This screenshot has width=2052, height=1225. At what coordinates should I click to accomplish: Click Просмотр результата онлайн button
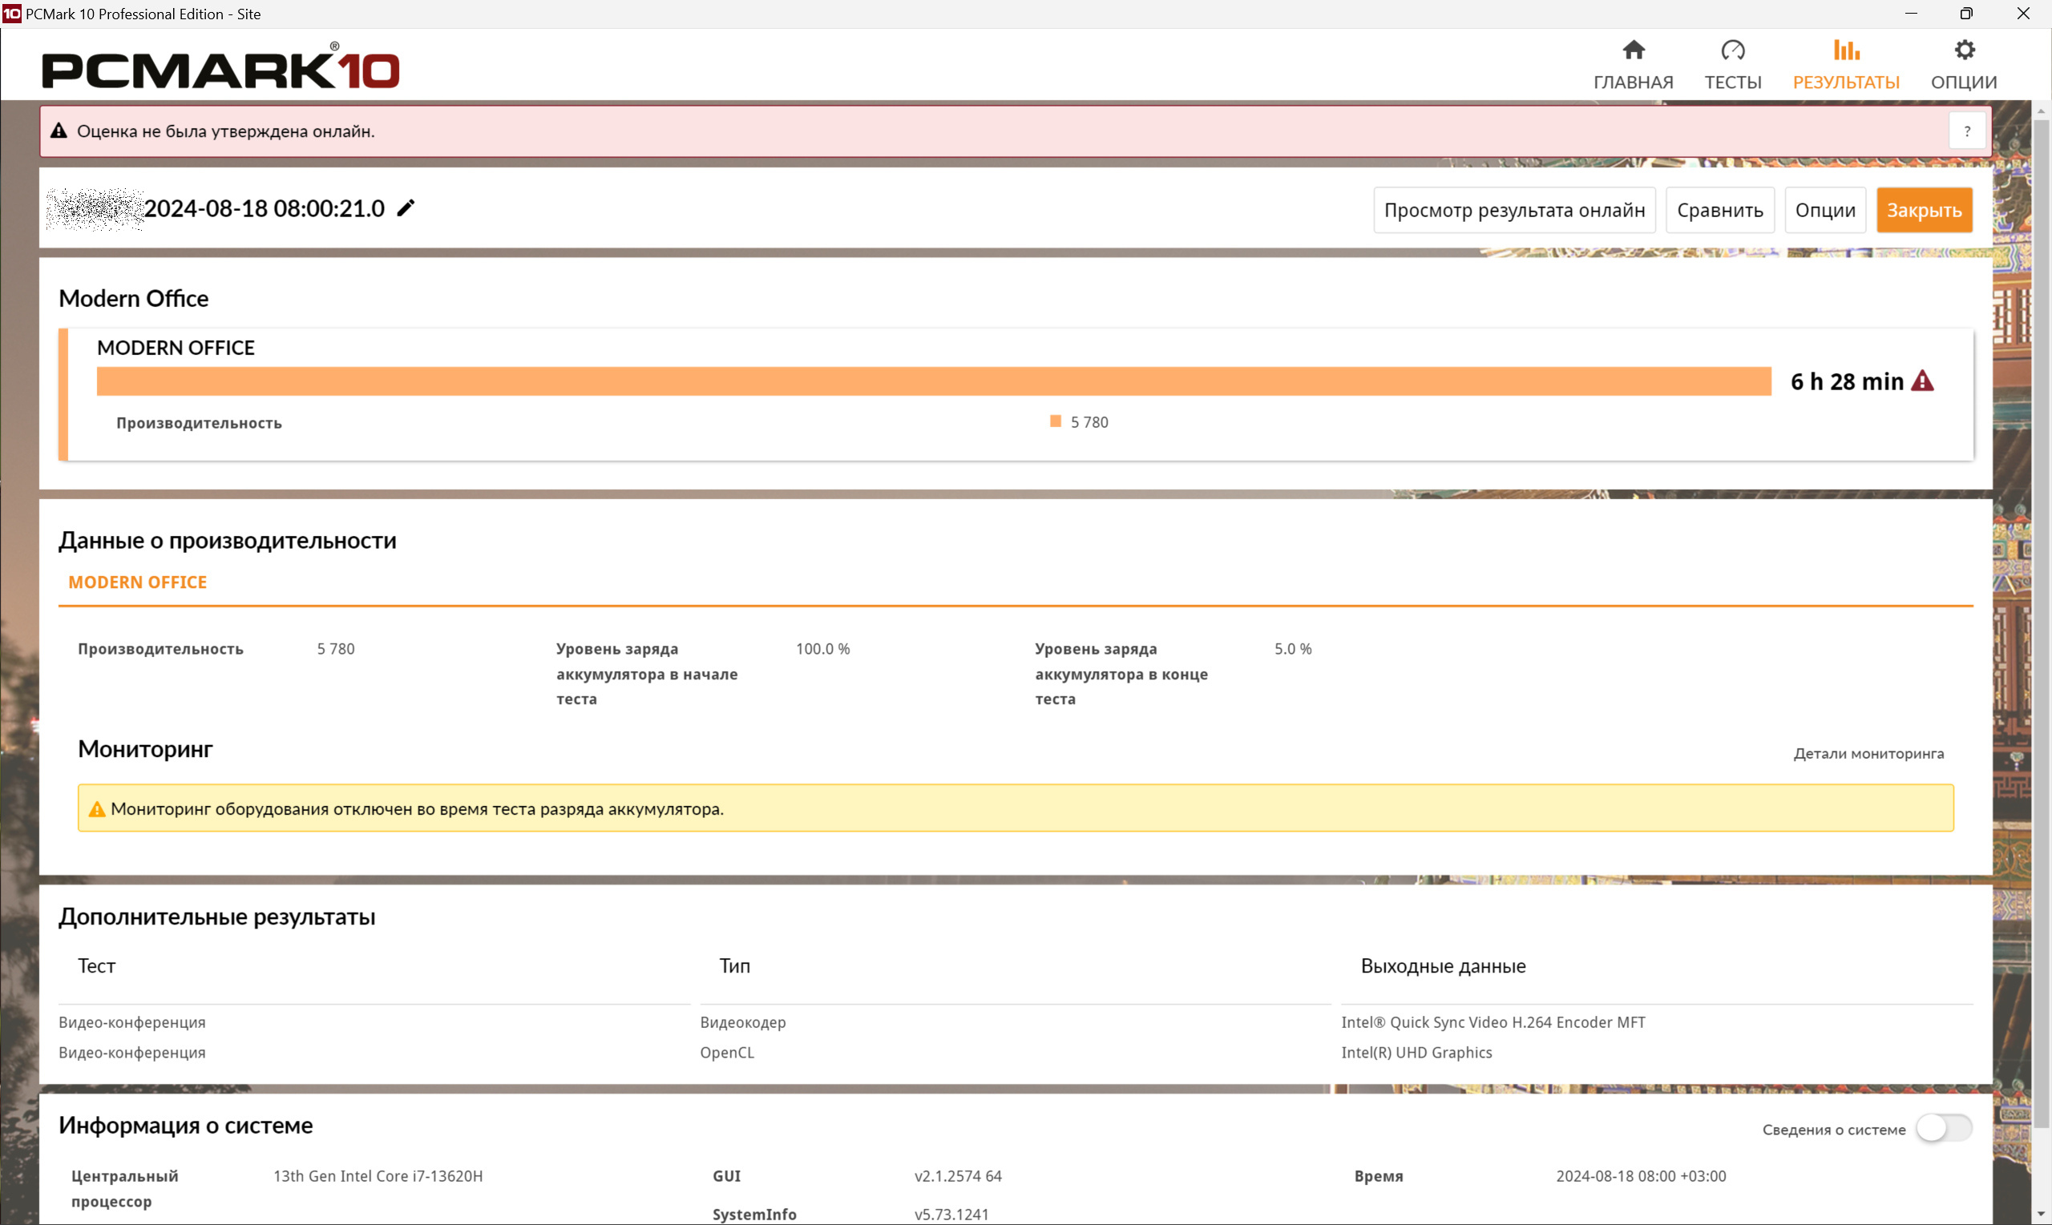click(1513, 211)
